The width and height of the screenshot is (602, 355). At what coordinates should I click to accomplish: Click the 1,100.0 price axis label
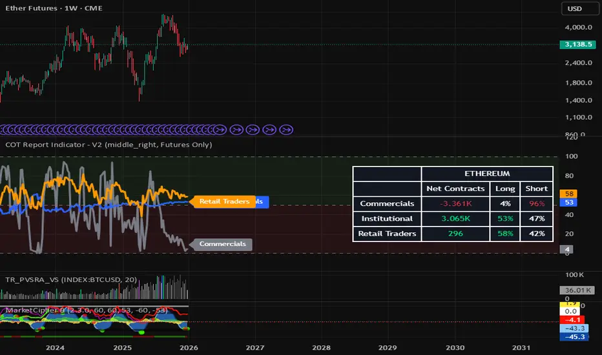point(578,117)
